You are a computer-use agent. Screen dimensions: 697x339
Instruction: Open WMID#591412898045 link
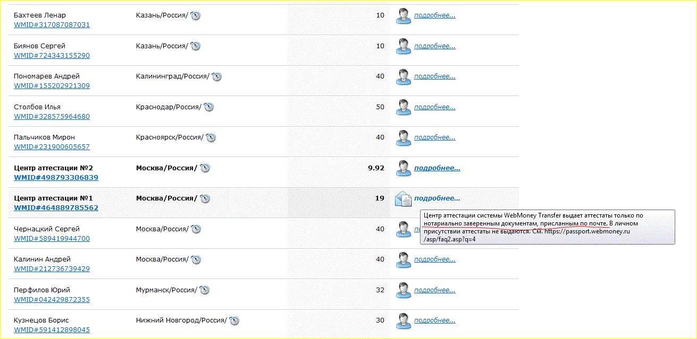pyautogui.click(x=52, y=330)
